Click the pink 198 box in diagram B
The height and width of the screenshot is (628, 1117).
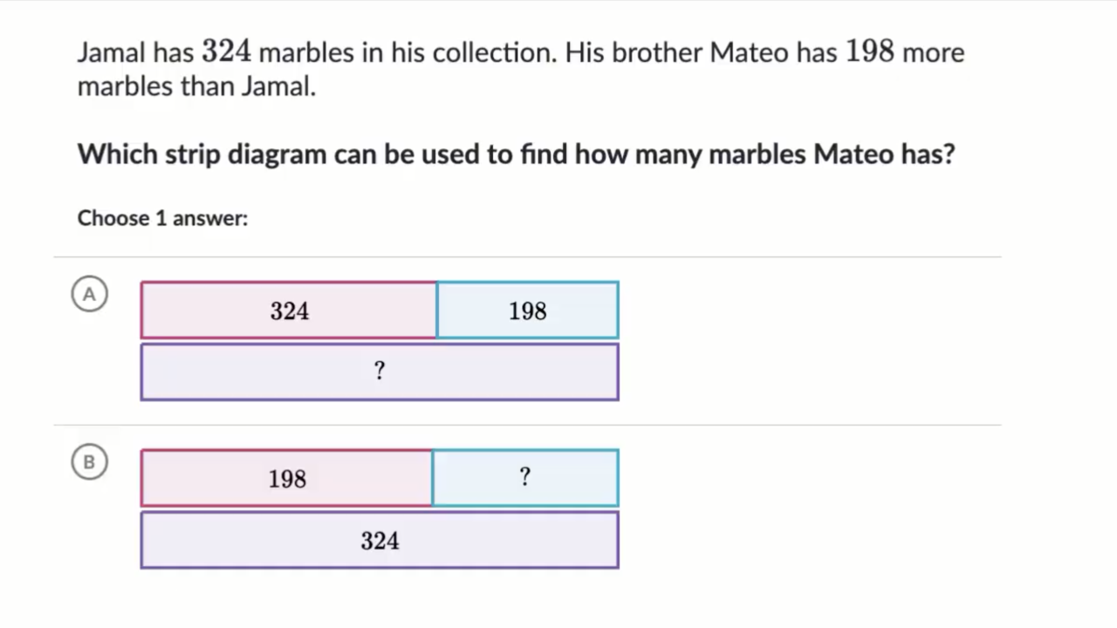click(x=287, y=478)
